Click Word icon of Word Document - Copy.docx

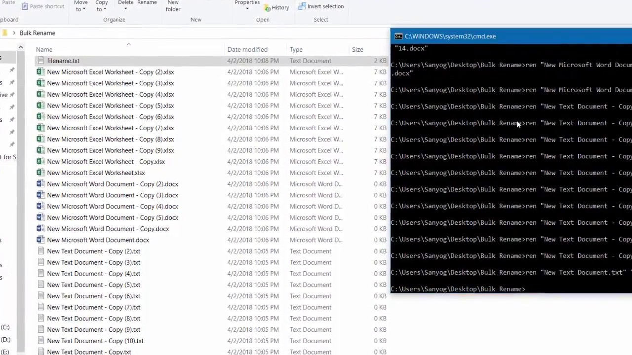(40, 229)
